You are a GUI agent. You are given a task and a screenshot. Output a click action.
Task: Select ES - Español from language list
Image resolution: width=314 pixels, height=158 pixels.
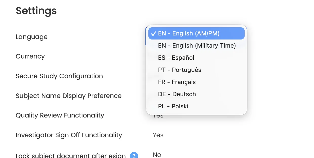pos(176,58)
